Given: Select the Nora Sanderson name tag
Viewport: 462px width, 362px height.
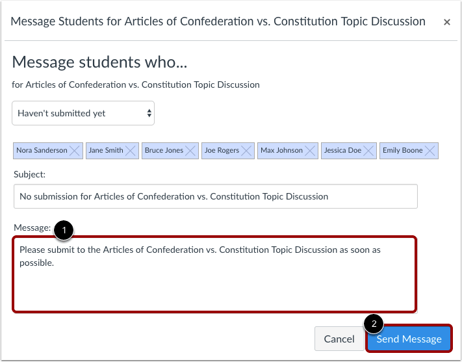Looking at the screenshot, I should pyautogui.click(x=42, y=151).
